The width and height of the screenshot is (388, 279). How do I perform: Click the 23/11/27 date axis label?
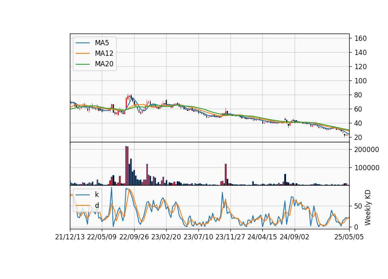[230, 237]
